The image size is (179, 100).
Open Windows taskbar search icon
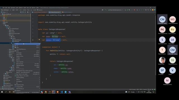point(6,92)
